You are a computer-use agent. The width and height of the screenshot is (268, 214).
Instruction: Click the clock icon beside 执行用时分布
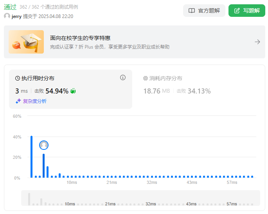(x=18, y=78)
